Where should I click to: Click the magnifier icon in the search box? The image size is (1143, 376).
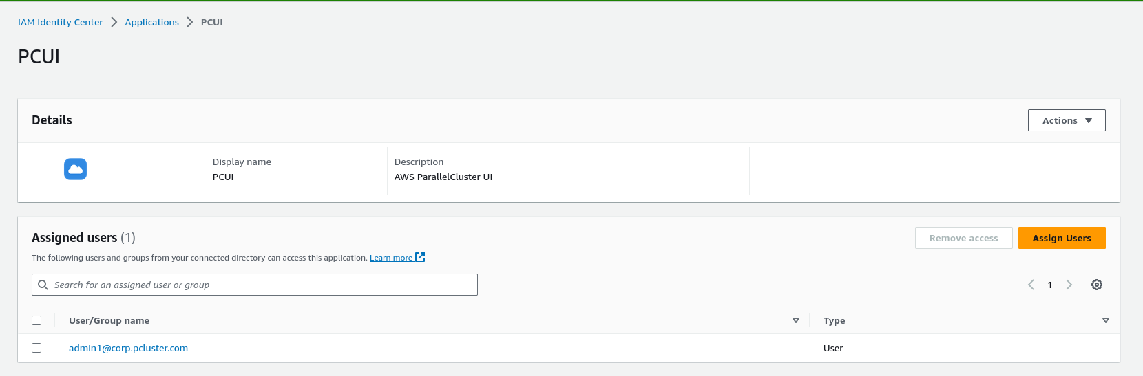[43, 285]
